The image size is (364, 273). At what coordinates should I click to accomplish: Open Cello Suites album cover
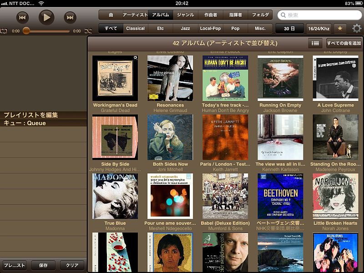tap(280, 253)
